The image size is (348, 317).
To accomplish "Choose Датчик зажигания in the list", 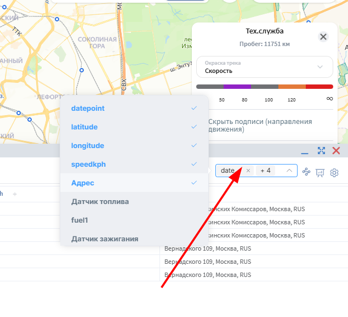I will (134, 239).
